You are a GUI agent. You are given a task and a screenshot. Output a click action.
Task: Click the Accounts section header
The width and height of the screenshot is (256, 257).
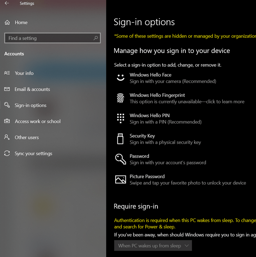14,54
